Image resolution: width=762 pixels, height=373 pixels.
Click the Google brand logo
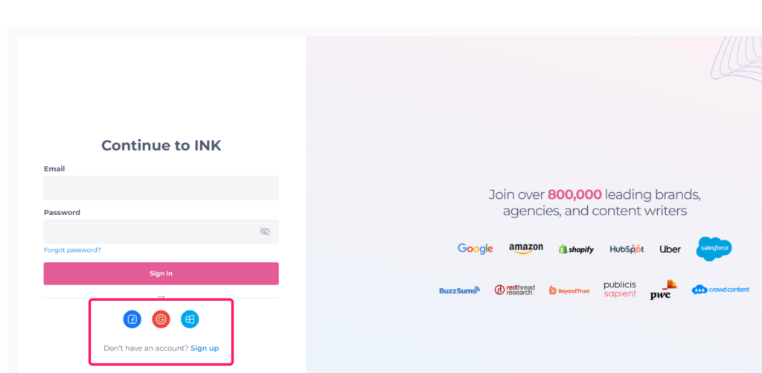pos(476,249)
